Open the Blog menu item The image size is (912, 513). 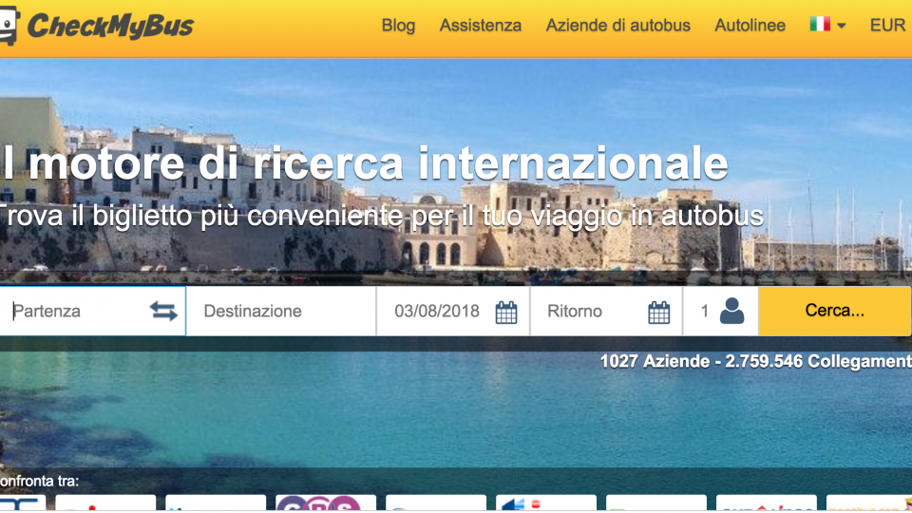click(x=398, y=26)
